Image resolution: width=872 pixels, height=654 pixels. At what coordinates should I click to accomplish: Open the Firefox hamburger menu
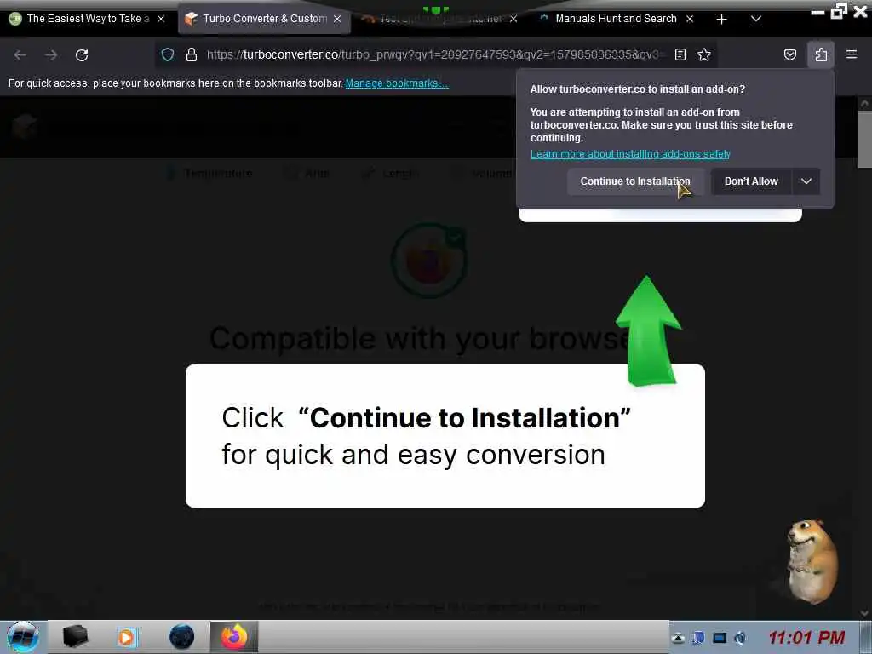pos(852,54)
